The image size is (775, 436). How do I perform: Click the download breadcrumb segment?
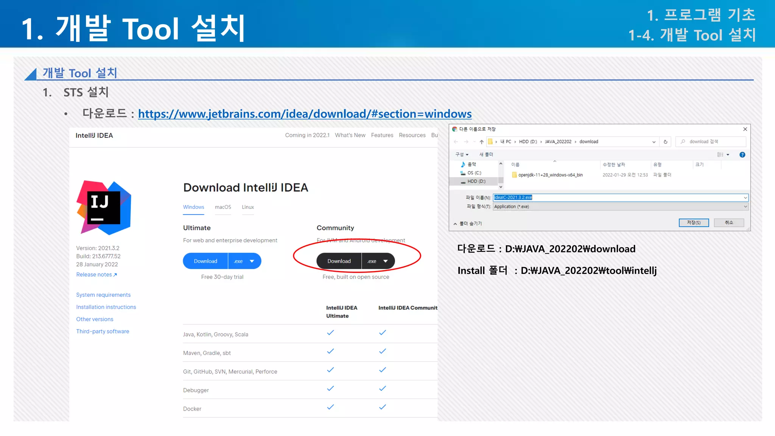point(589,142)
